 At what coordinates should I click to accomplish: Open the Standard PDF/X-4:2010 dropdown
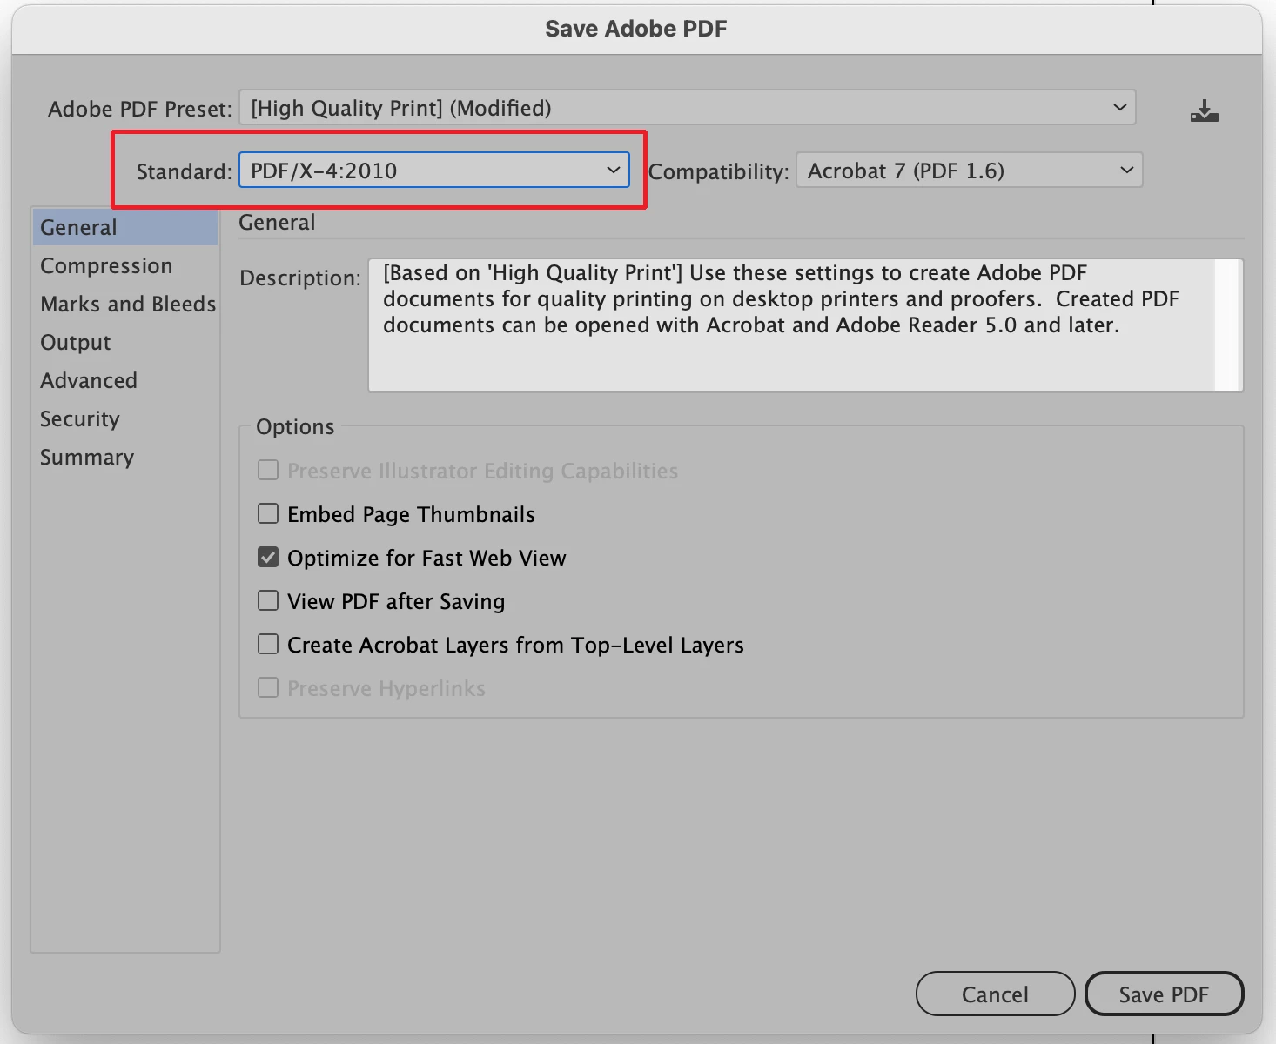click(434, 171)
